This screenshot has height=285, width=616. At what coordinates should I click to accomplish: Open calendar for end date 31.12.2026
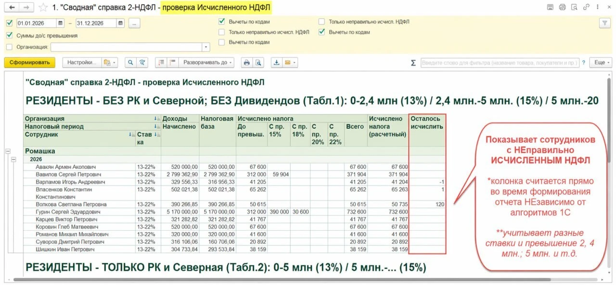click(x=120, y=23)
